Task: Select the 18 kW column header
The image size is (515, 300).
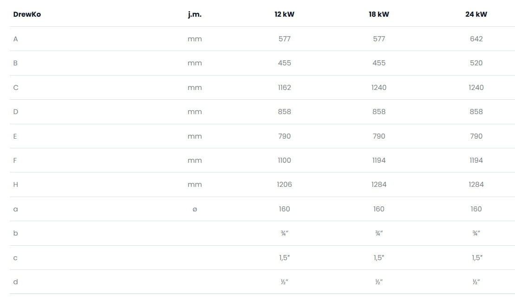Action: 379,14
